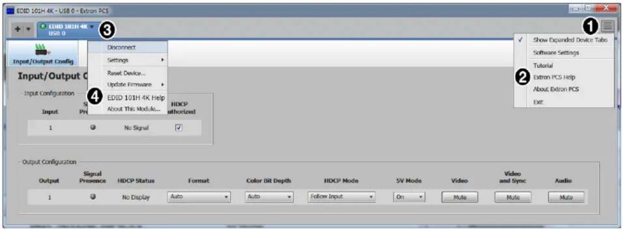Viewport: 623px width, 229px height.
Task: Open the hamburger menu icon at top right
Action: (x=607, y=26)
